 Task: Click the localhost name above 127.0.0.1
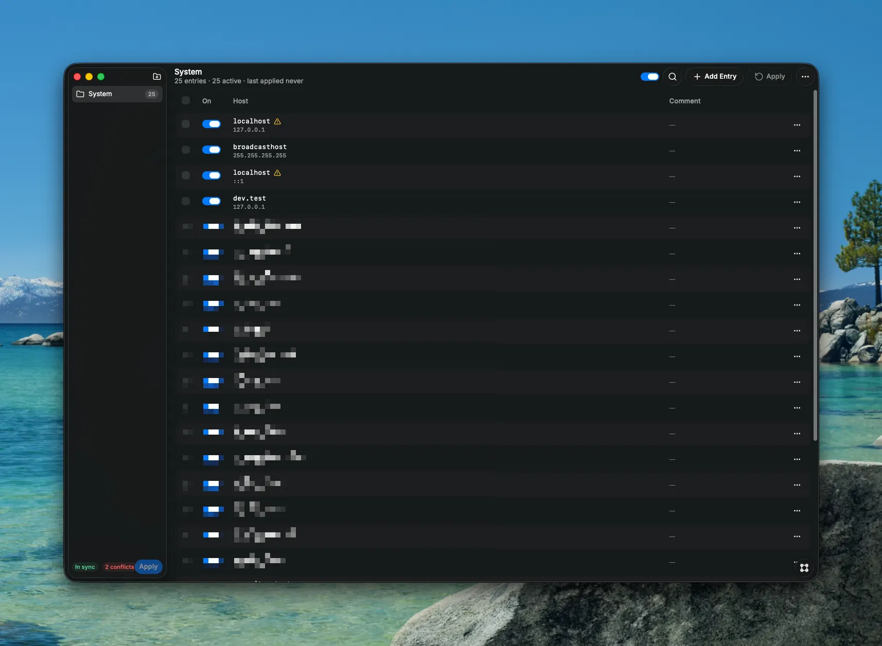pyautogui.click(x=252, y=121)
